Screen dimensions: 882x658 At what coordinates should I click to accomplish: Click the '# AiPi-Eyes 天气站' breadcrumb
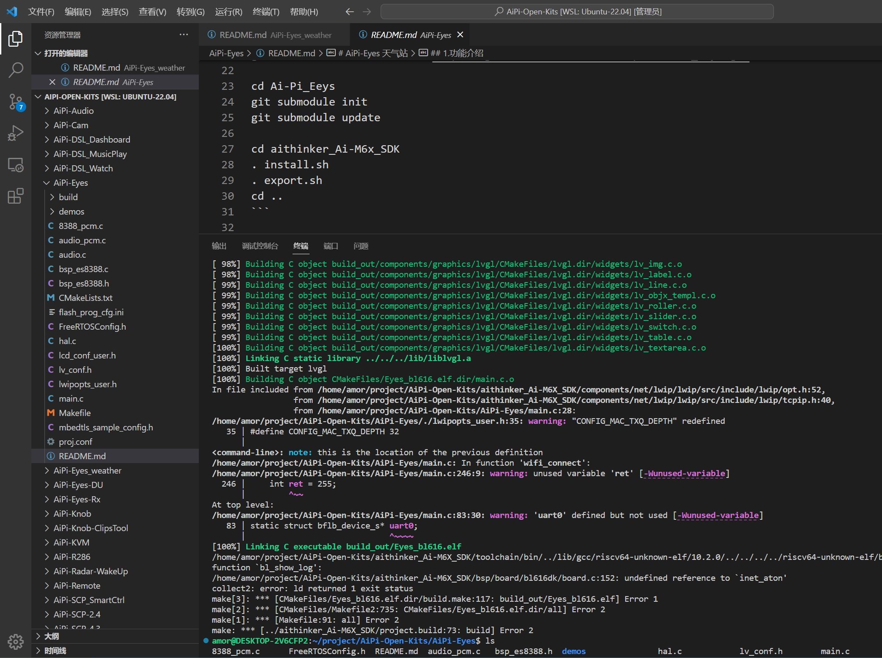[x=367, y=53]
